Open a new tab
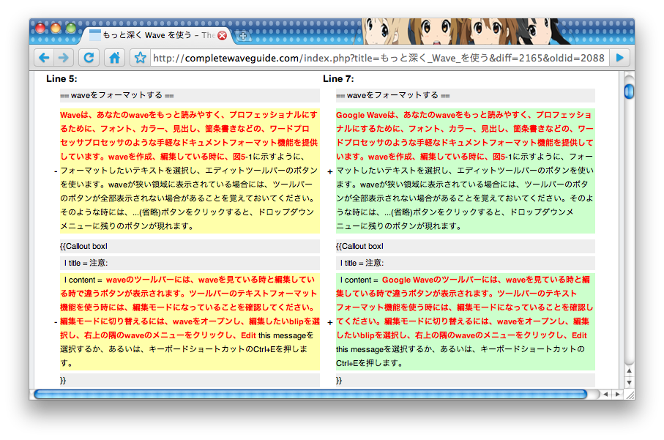664x440 pixels. pos(242,36)
